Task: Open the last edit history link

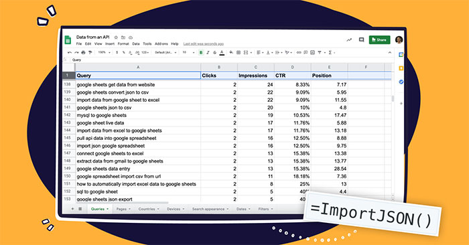Action: click(204, 44)
